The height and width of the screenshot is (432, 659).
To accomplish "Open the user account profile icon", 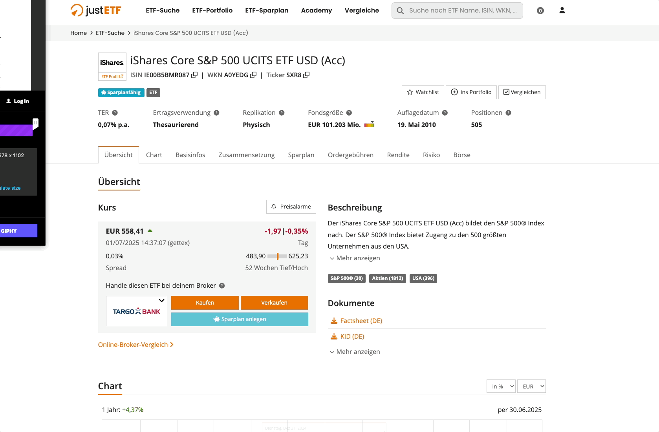I will click(562, 11).
